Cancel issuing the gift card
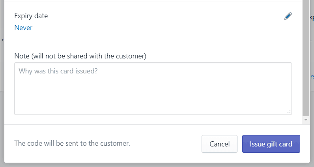The width and height of the screenshot is (314, 167). pyautogui.click(x=219, y=144)
